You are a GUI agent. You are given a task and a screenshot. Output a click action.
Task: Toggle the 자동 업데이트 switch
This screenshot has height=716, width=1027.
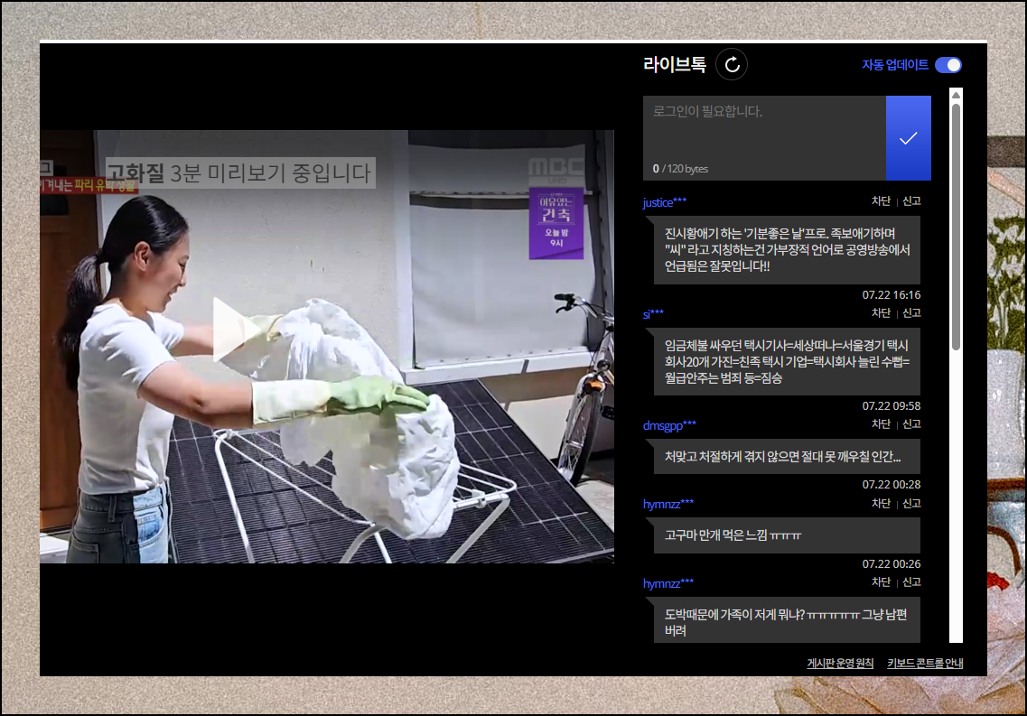[948, 65]
